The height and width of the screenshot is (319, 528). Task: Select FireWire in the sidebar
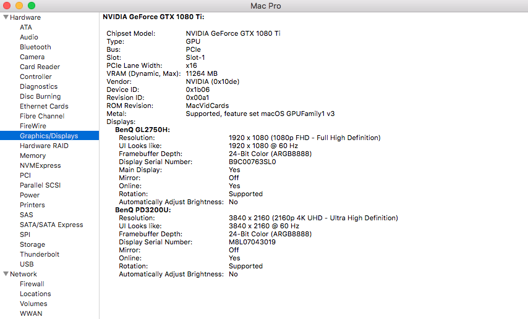33,126
